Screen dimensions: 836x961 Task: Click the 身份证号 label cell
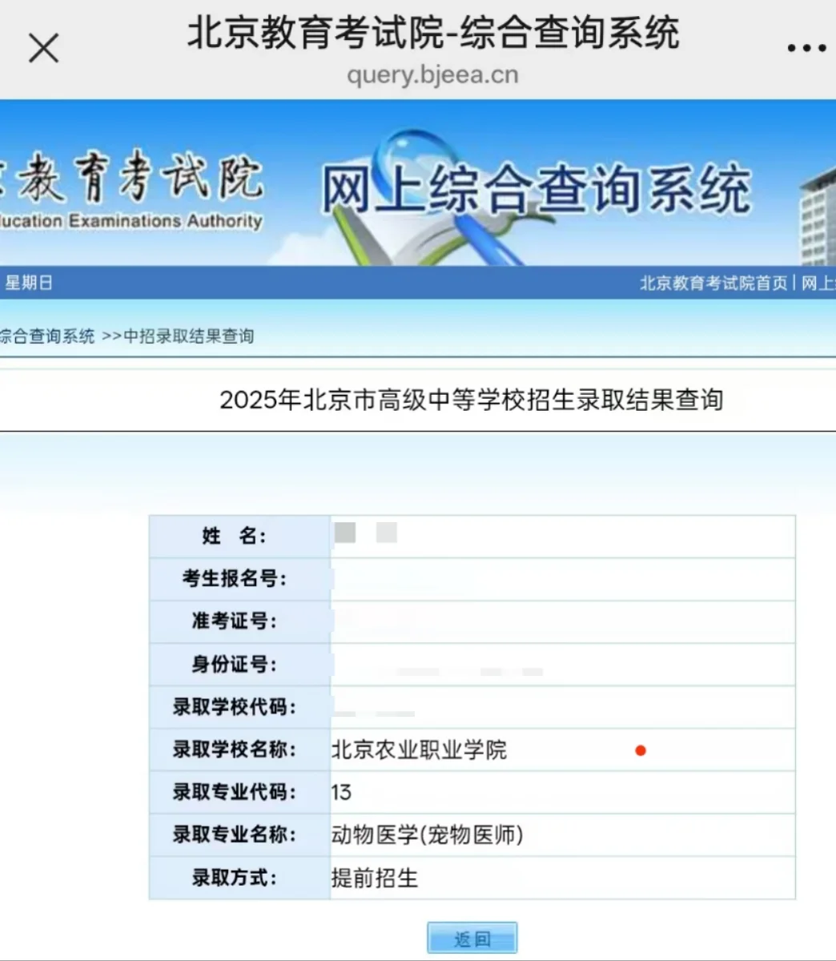click(239, 665)
